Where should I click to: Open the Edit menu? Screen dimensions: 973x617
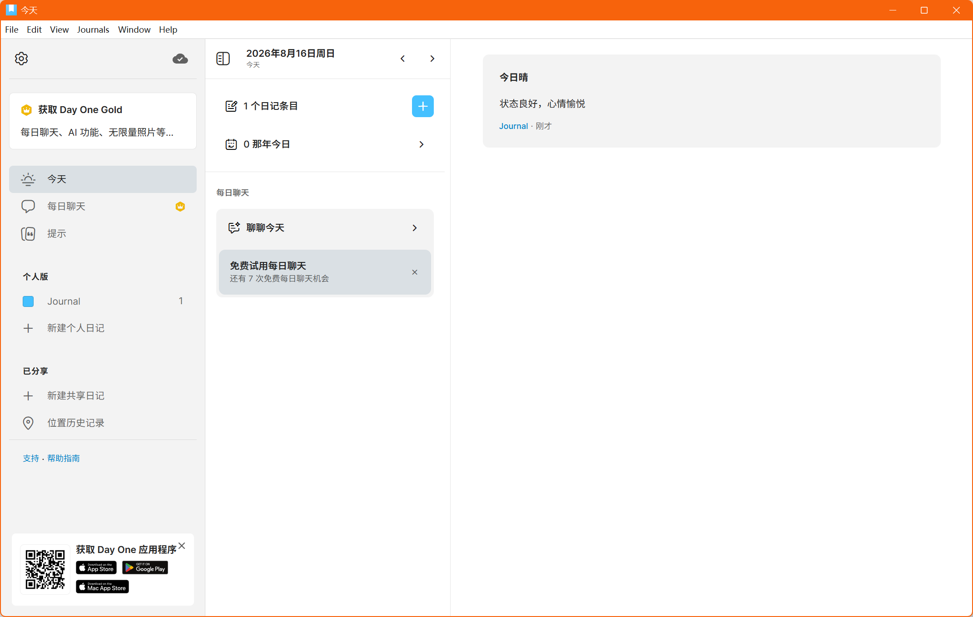34,30
